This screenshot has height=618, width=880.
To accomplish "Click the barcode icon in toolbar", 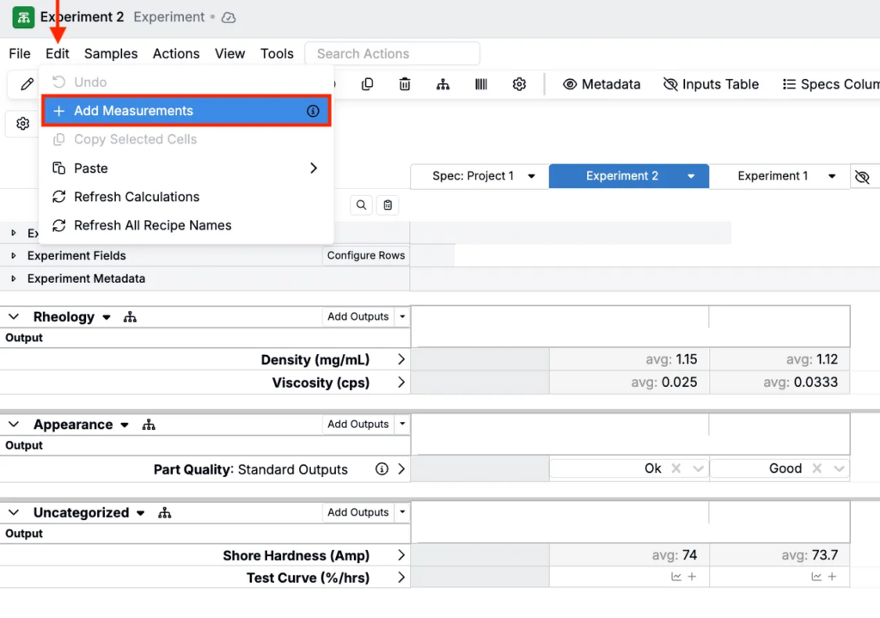I will [x=481, y=84].
